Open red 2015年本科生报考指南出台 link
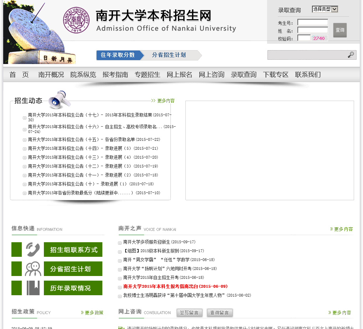The image size is (363, 329). point(175,286)
